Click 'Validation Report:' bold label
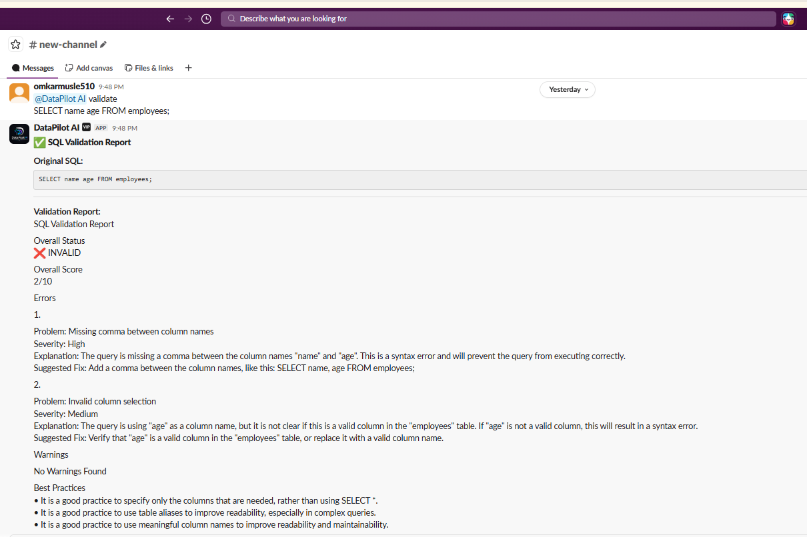This screenshot has height=537, width=807. pos(67,212)
